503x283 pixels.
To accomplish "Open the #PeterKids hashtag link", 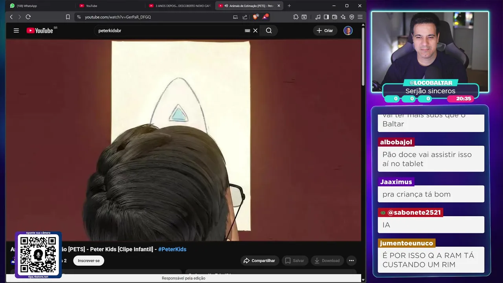I will pos(172,249).
